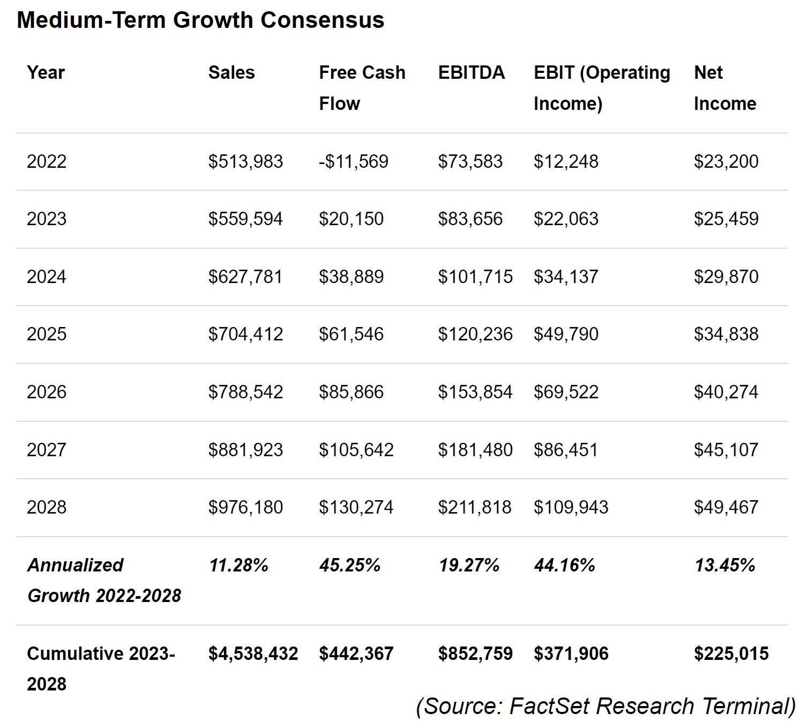
Task: Select the Year column header
Action: [46, 72]
